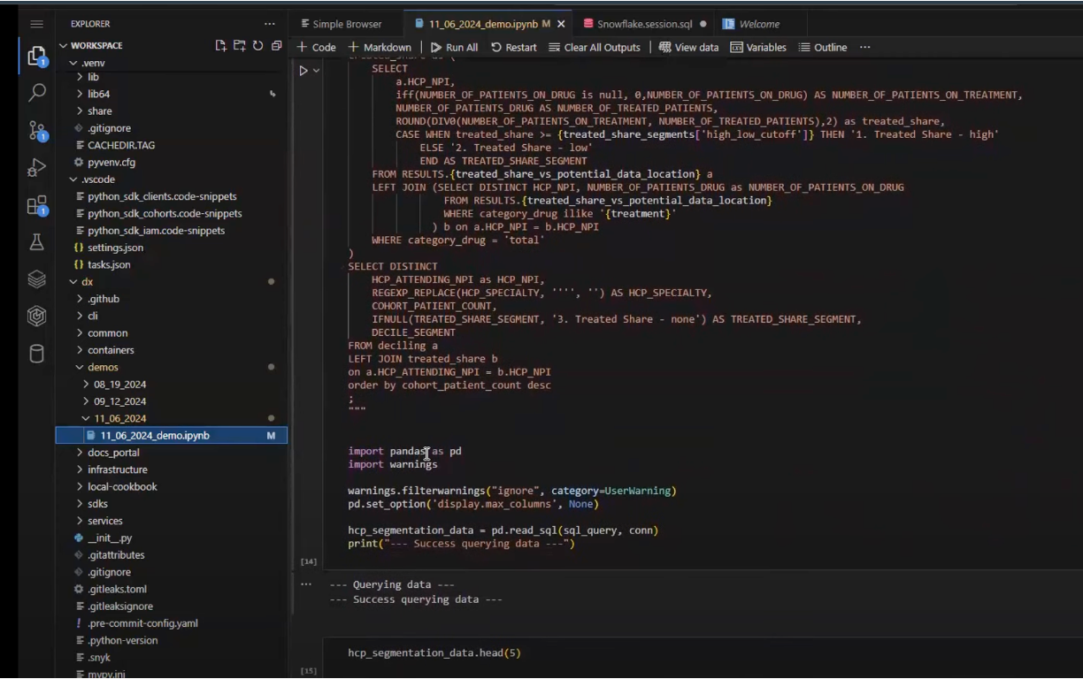Refresh the Explorer file tree
Image resolution: width=1083 pixels, height=679 pixels.
tap(257, 45)
